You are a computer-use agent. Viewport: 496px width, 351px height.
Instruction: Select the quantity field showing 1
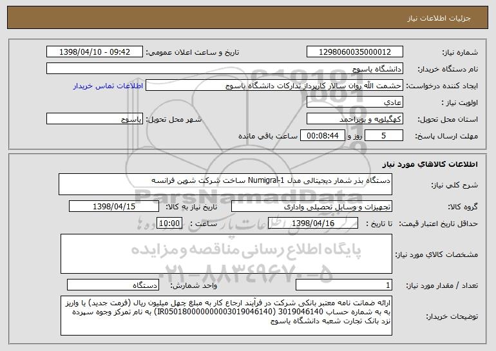tap(344, 285)
